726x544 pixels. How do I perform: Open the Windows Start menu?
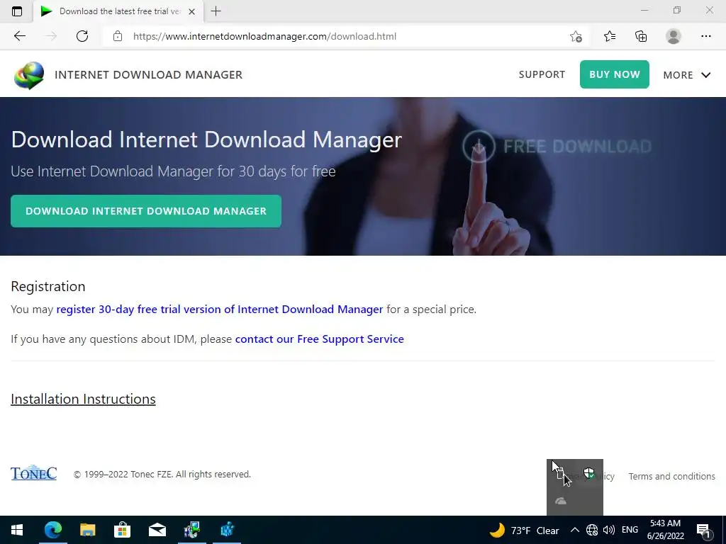[17, 530]
